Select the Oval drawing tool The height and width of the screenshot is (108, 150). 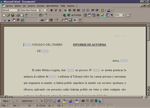point(50,101)
